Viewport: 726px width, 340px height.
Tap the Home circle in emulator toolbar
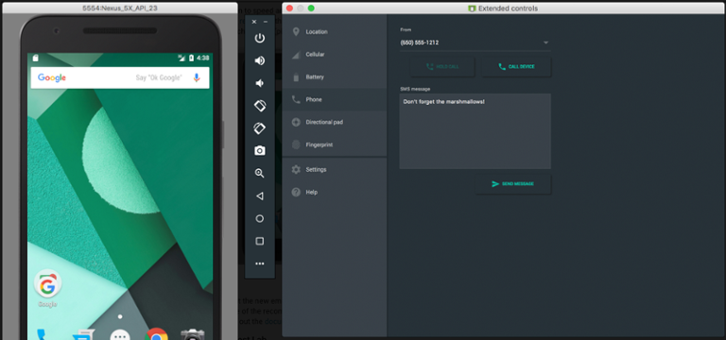(260, 218)
